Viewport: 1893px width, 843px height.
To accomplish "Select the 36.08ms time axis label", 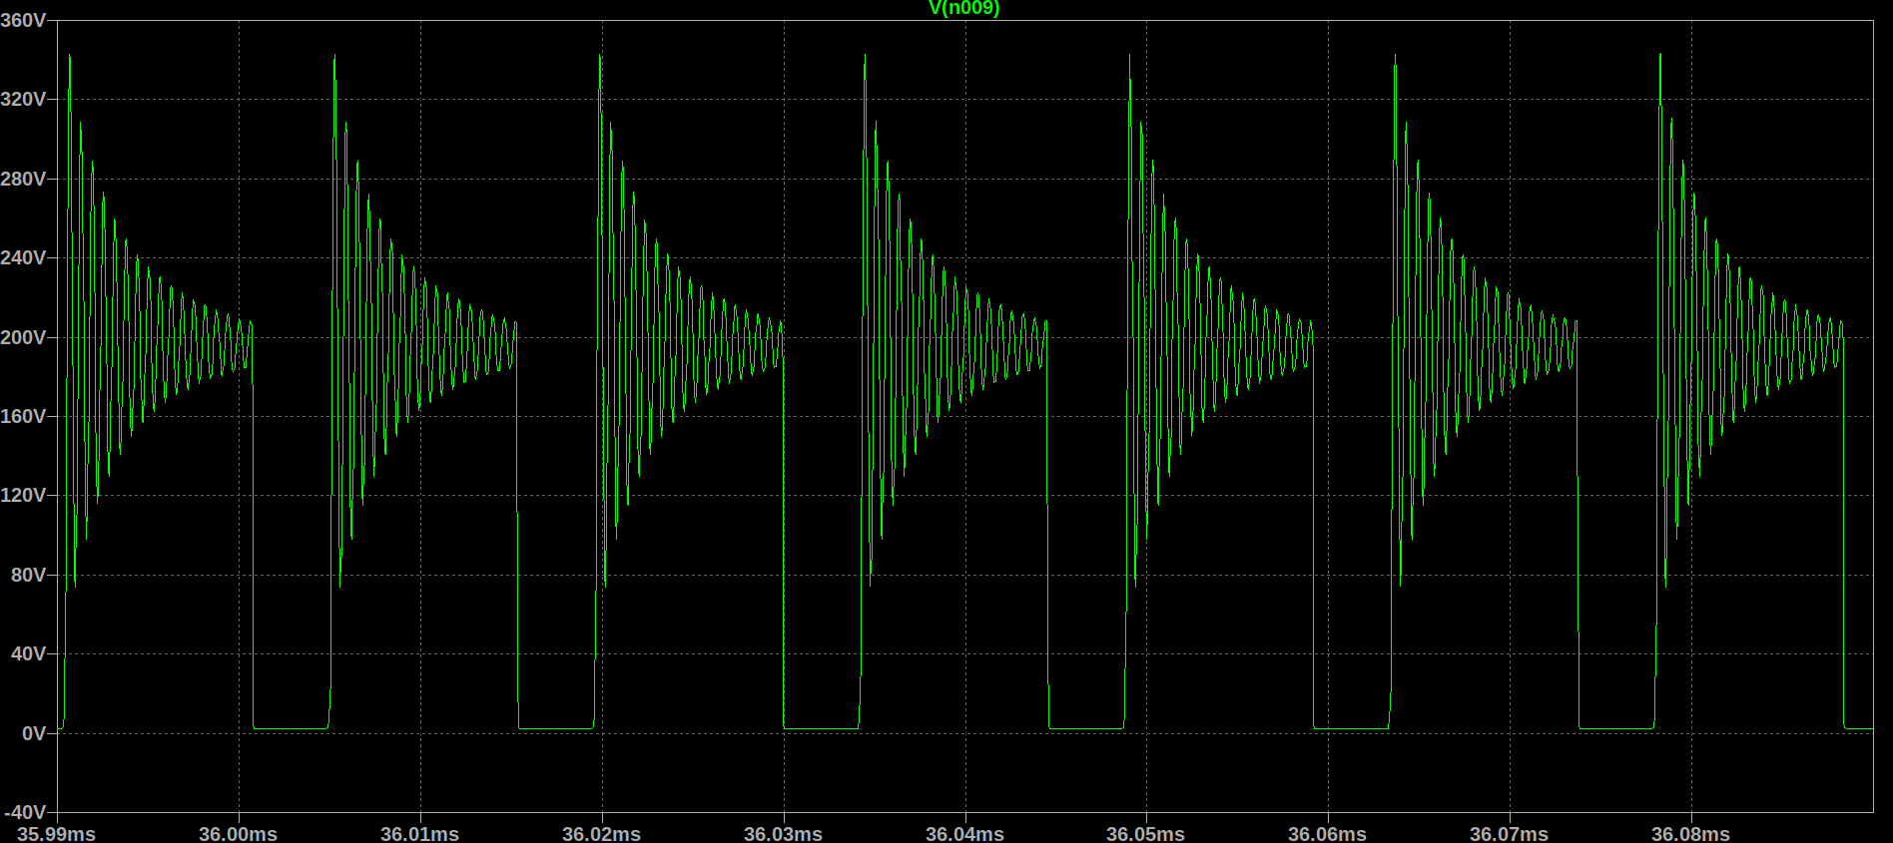I will 1690,833.
